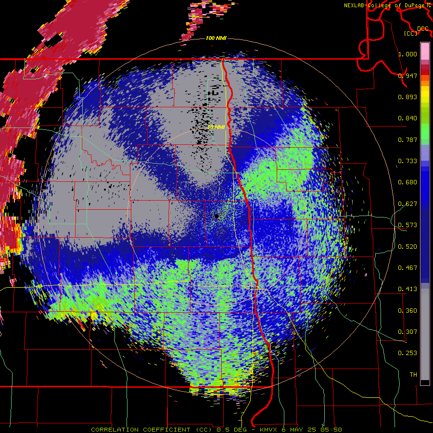This screenshot has height=433, width=433.
Task: Click the 50 NMI range ring label
Action: tap(216, 127)
